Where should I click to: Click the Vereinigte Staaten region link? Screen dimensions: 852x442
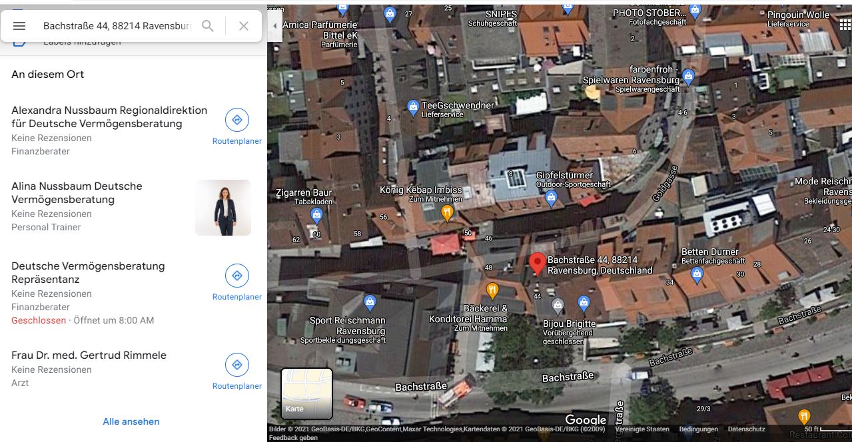coord(642,429)
